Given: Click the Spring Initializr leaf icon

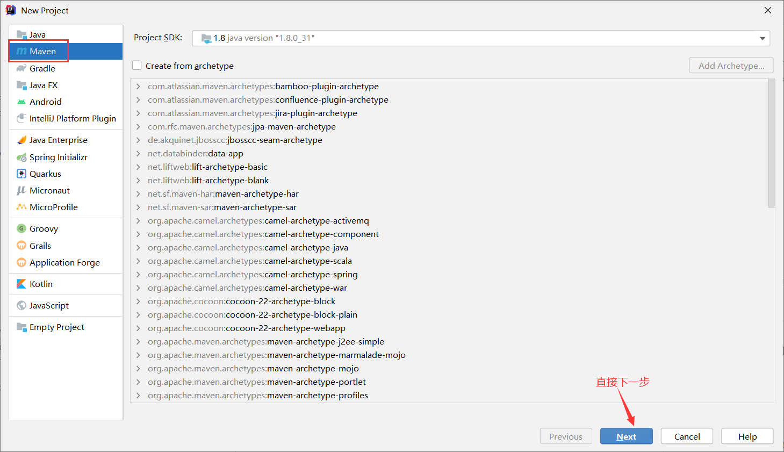Looking at the screenshot, I should (21, 157).
